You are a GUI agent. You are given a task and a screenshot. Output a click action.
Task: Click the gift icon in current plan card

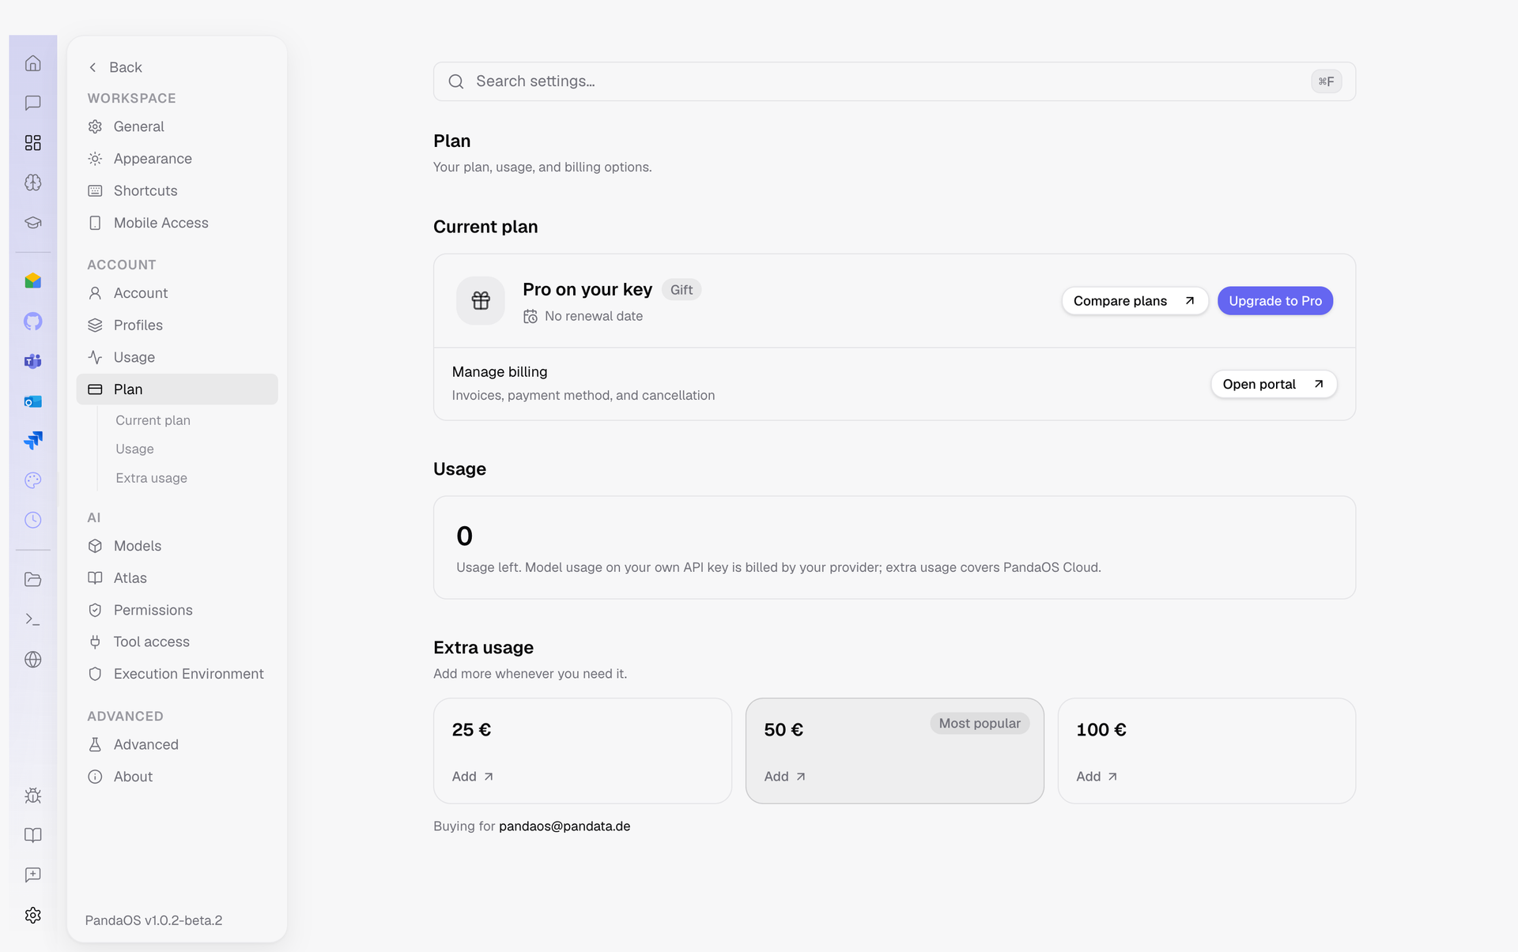point(481,300)
